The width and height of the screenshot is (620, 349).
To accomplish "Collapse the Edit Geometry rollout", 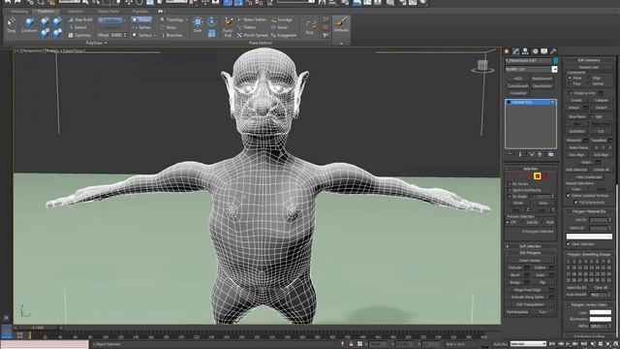I will tap(589, 60).
